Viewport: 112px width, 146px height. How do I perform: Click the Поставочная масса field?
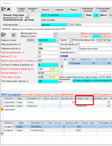point(48,81)
